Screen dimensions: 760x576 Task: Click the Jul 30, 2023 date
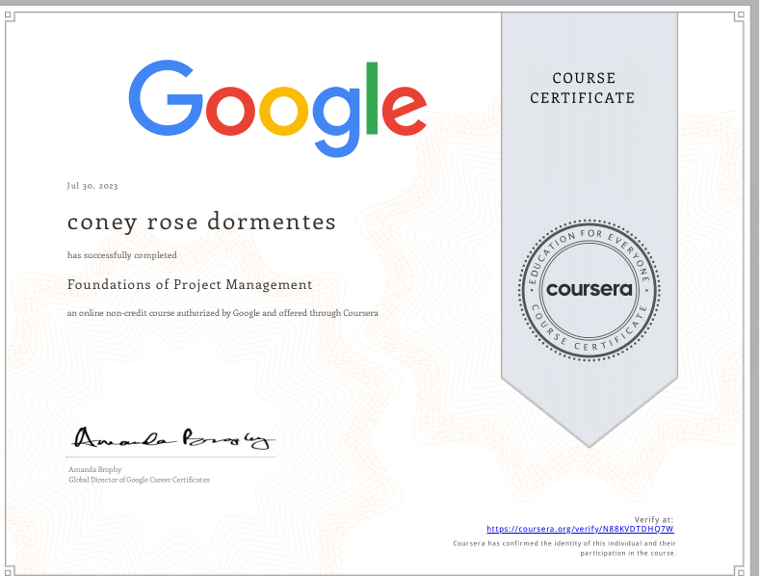pyautogui.click(x=92, y=185)
